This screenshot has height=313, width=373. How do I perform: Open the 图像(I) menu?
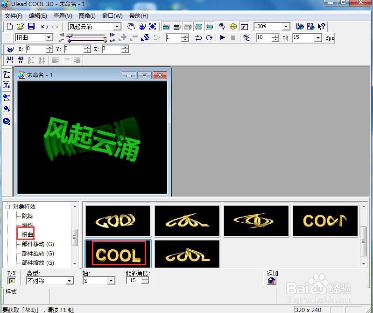[x=87, y=16]
